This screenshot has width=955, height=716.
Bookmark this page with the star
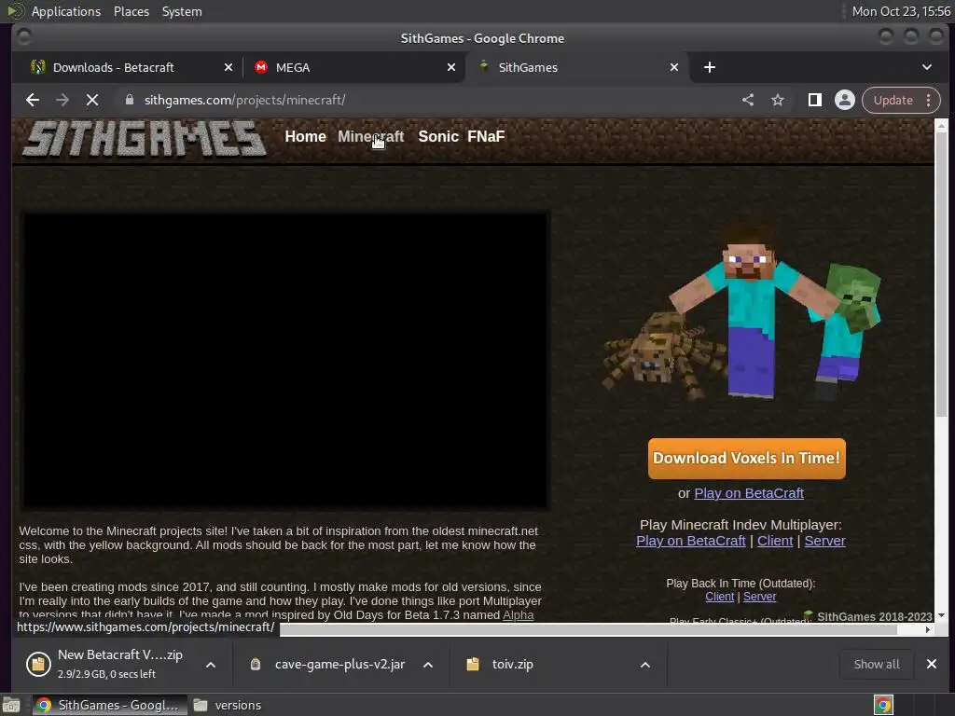778,100
